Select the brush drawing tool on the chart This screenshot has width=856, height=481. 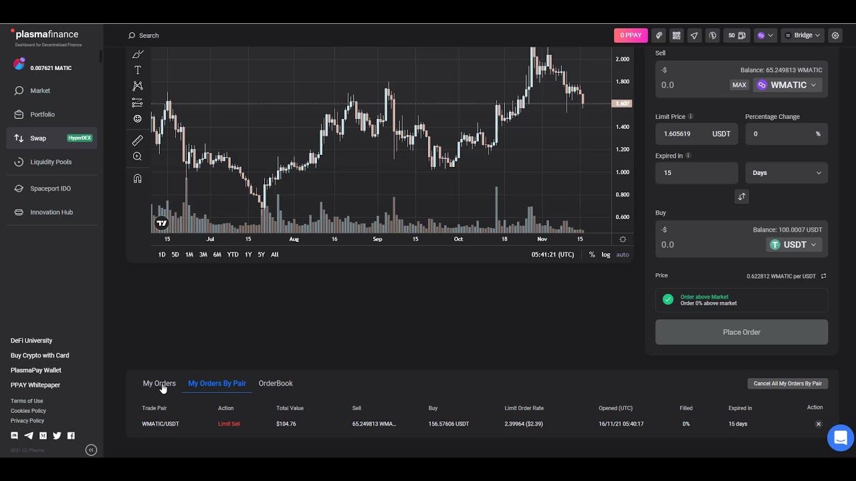coord(137,54)
